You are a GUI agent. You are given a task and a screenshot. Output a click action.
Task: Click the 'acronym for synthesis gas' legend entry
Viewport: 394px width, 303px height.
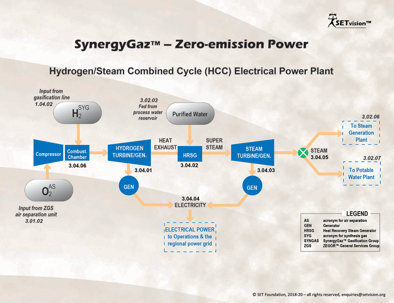pyautogui.click(x=345, y=236)
